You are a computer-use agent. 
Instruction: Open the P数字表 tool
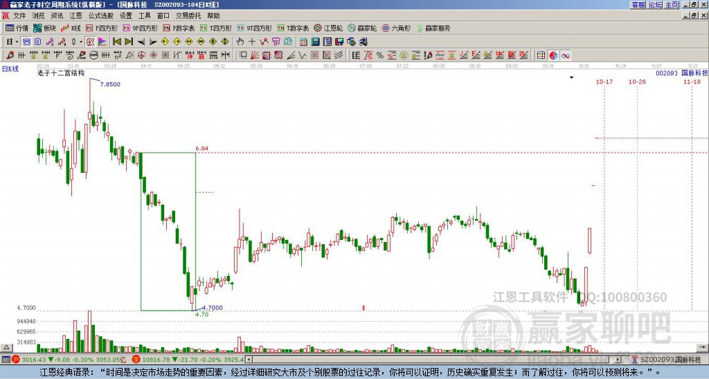[179, 28]
